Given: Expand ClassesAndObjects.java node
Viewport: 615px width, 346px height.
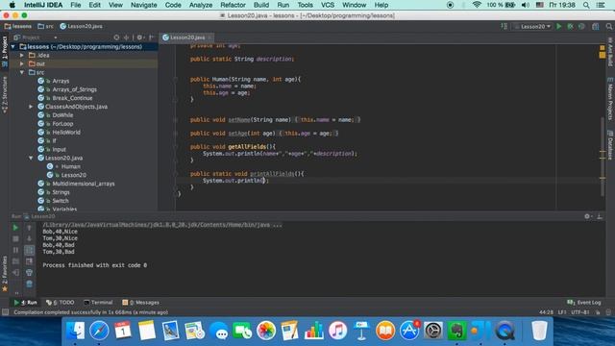Looking at the screenshot, I should pos(31,107).
